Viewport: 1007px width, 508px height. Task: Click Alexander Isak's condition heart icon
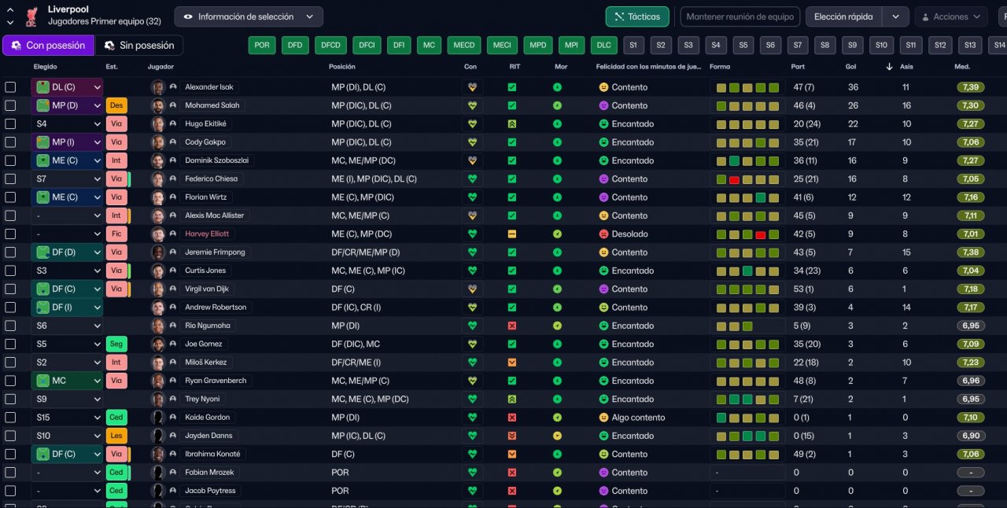(x=472, y=87)
